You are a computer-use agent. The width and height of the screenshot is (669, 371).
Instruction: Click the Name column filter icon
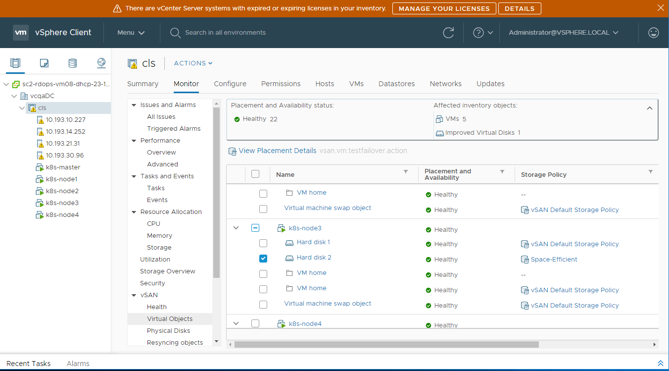coord(406,172)
